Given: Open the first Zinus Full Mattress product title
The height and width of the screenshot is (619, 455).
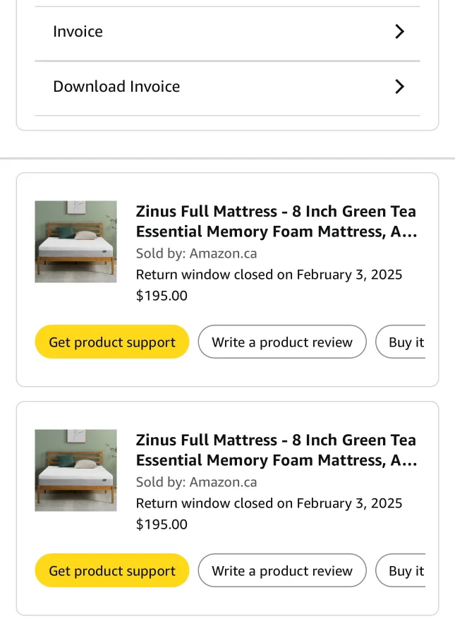Looking at the screenshot, I should (x=276, y=221).
